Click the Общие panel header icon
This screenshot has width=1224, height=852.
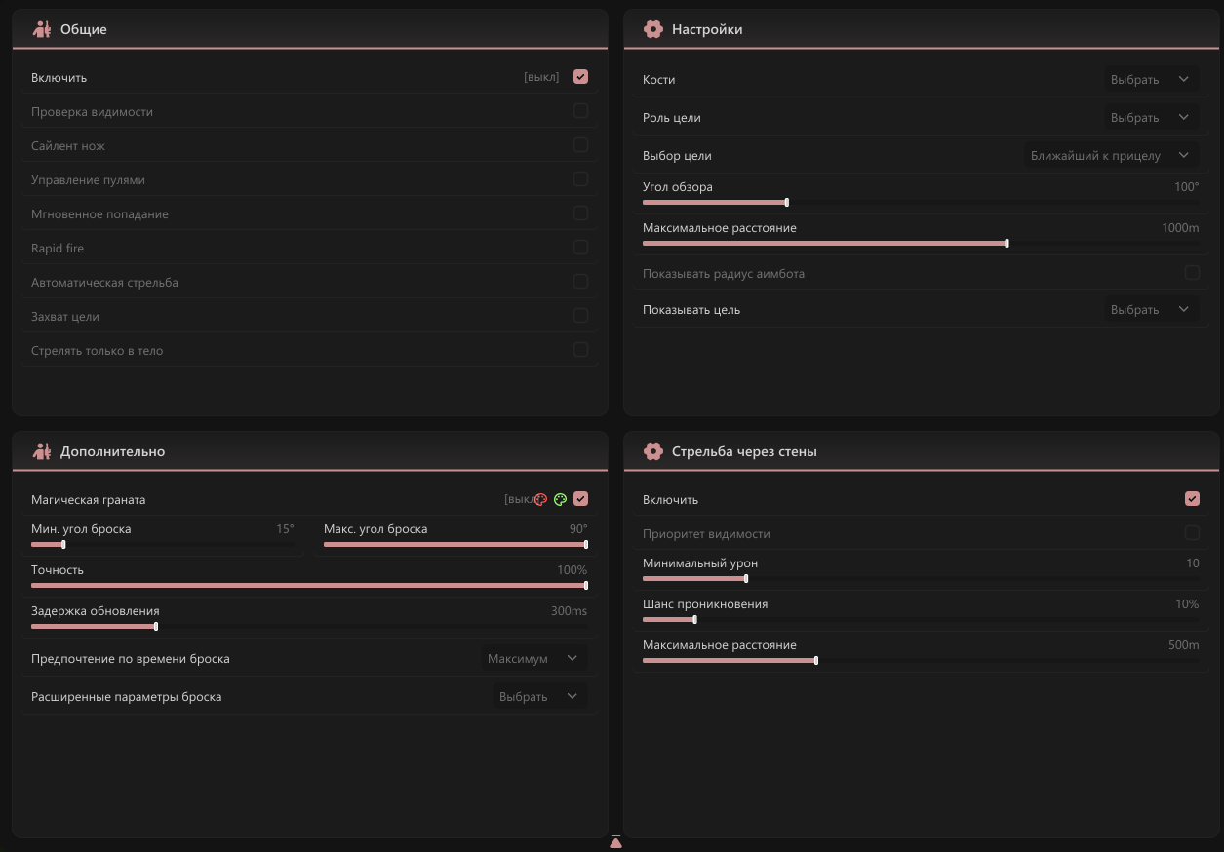point(41,29)
